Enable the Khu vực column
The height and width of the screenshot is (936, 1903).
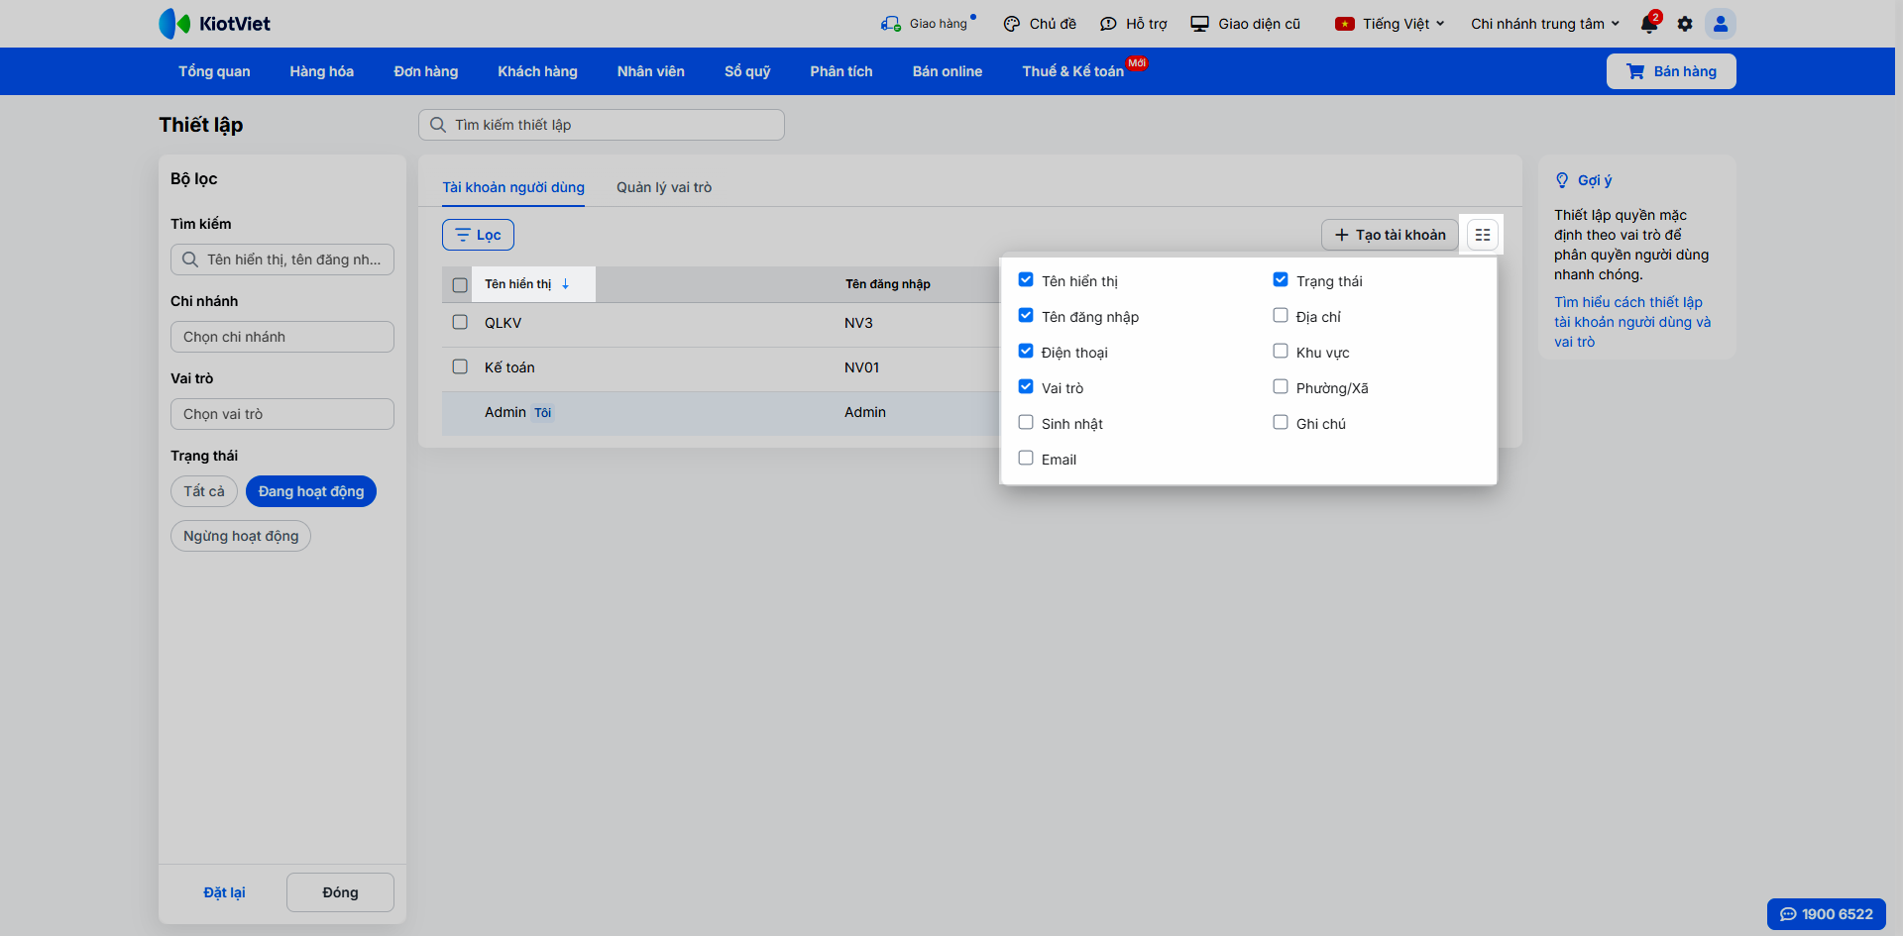click(1281, 352)
